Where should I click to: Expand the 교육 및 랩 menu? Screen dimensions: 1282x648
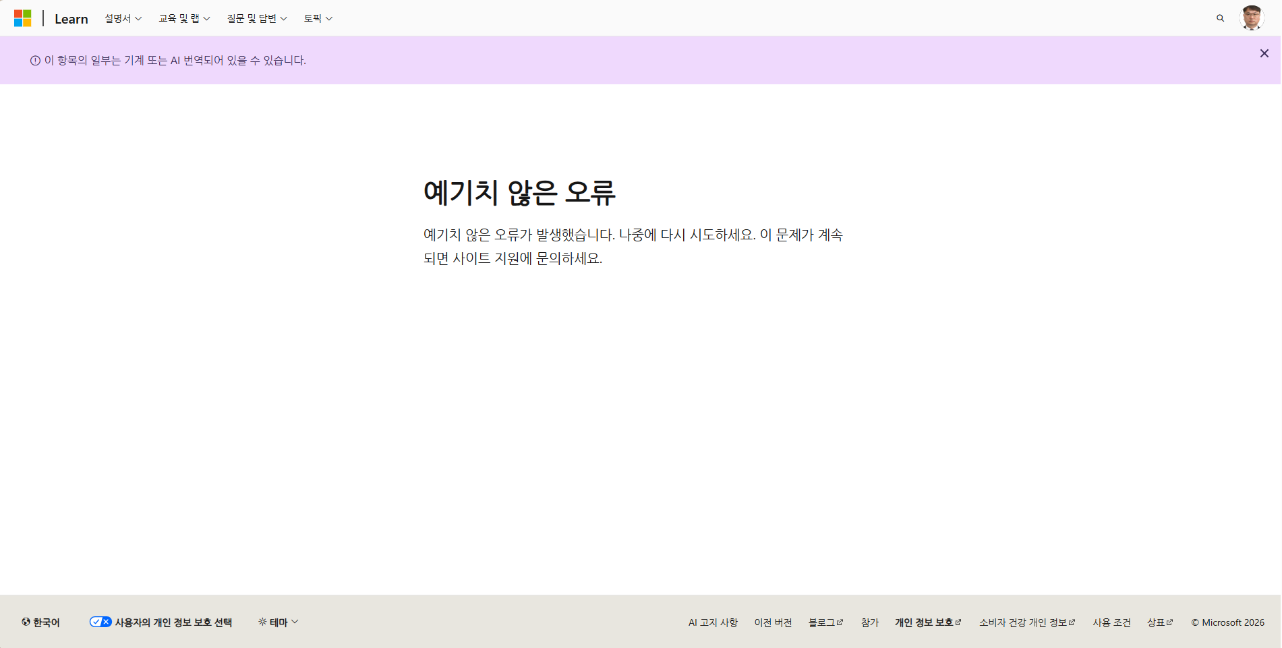coord(184,18)
